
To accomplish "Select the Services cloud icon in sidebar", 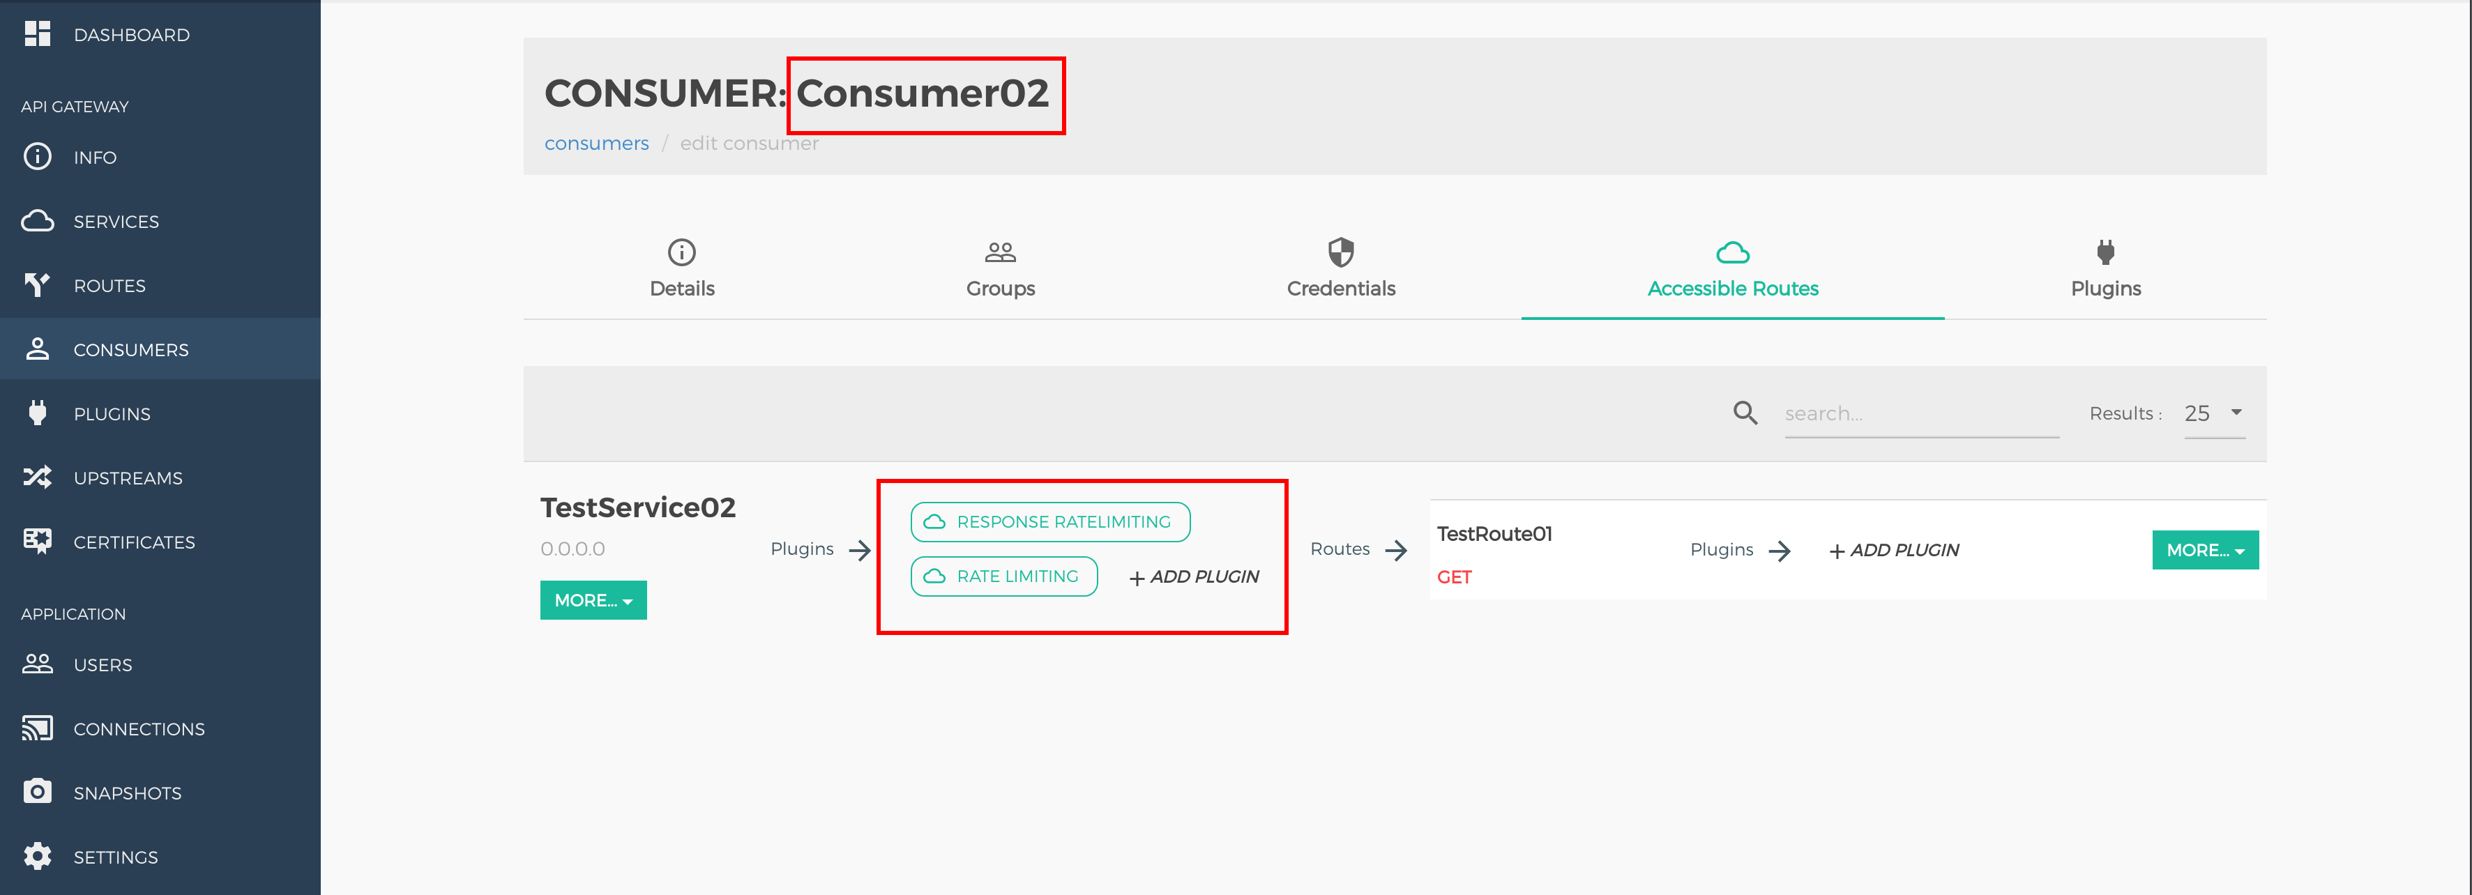I will click(38, 221).
